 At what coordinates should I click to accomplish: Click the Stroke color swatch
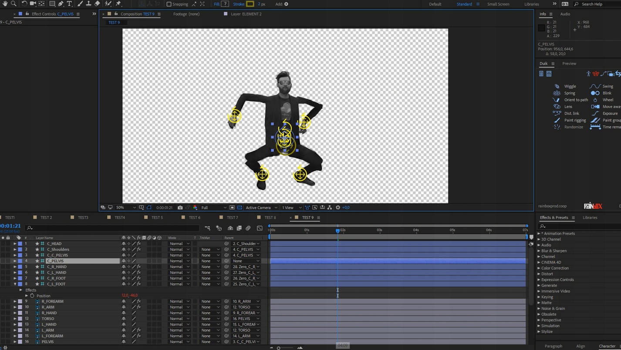(250, 4)
